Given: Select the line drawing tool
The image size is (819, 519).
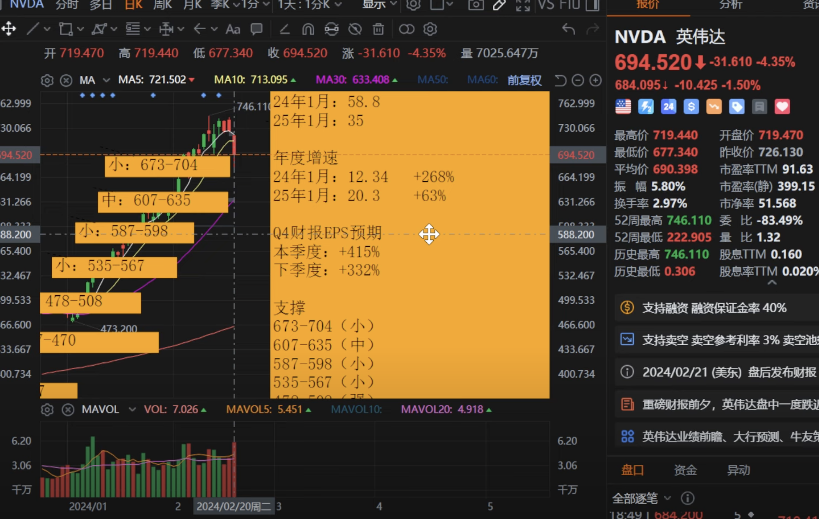Looking at the screenshot, I should click(x=32, y=29).
